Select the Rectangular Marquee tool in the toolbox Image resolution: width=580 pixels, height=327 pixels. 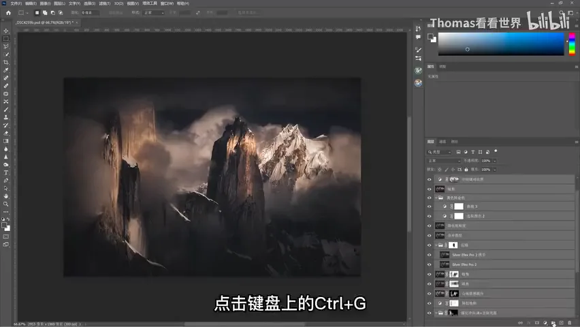click(x=6, y=39)
